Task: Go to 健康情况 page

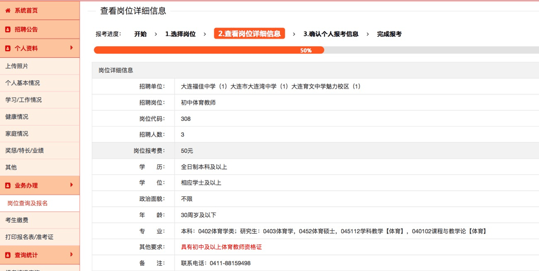Action: pyautogui.click(x=17, y=117)
